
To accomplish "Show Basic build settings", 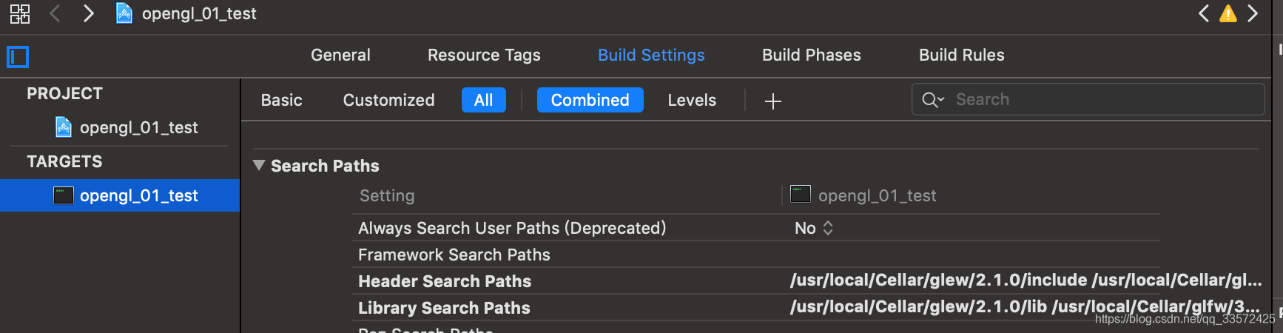I will point(281,100).
